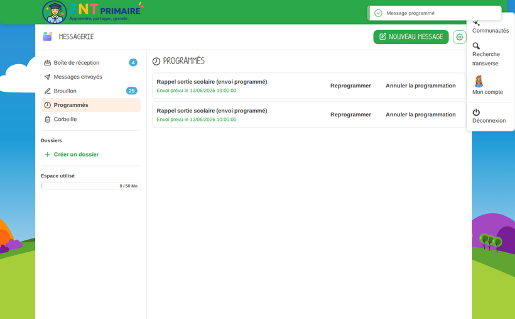515x319 pixels.
Task: Click the Brouillon pencil icon
Action: [47, 91]
